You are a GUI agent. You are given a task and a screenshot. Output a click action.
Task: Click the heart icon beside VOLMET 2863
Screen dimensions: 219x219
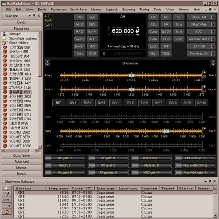5,132
